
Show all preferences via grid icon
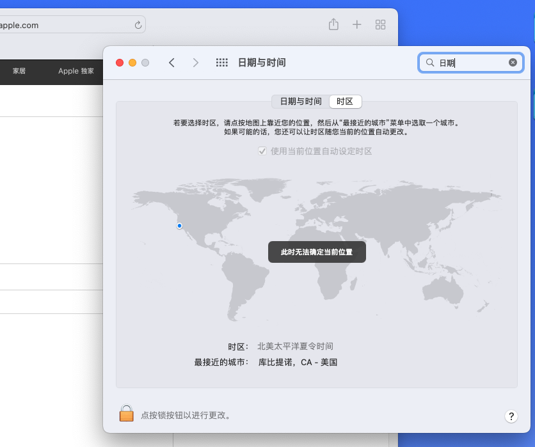[x=222, y=63]
